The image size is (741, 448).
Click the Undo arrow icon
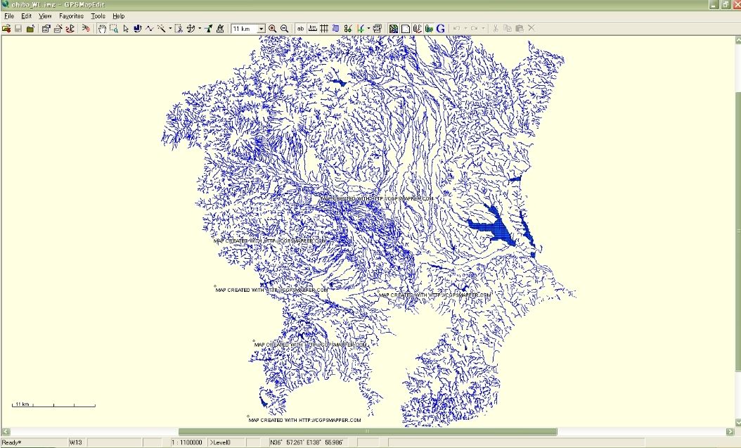pos(456,28)
